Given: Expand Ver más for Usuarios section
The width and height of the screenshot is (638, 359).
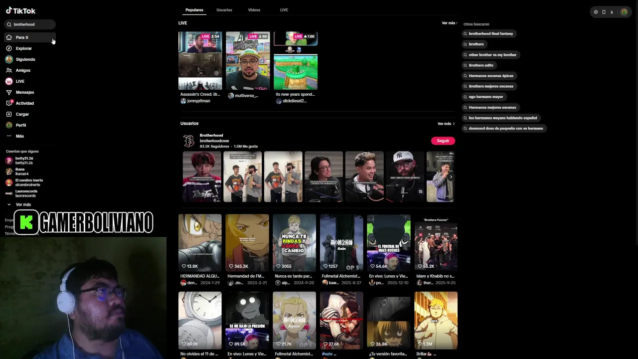Looking at the screenshot, I should pos(446,124).
